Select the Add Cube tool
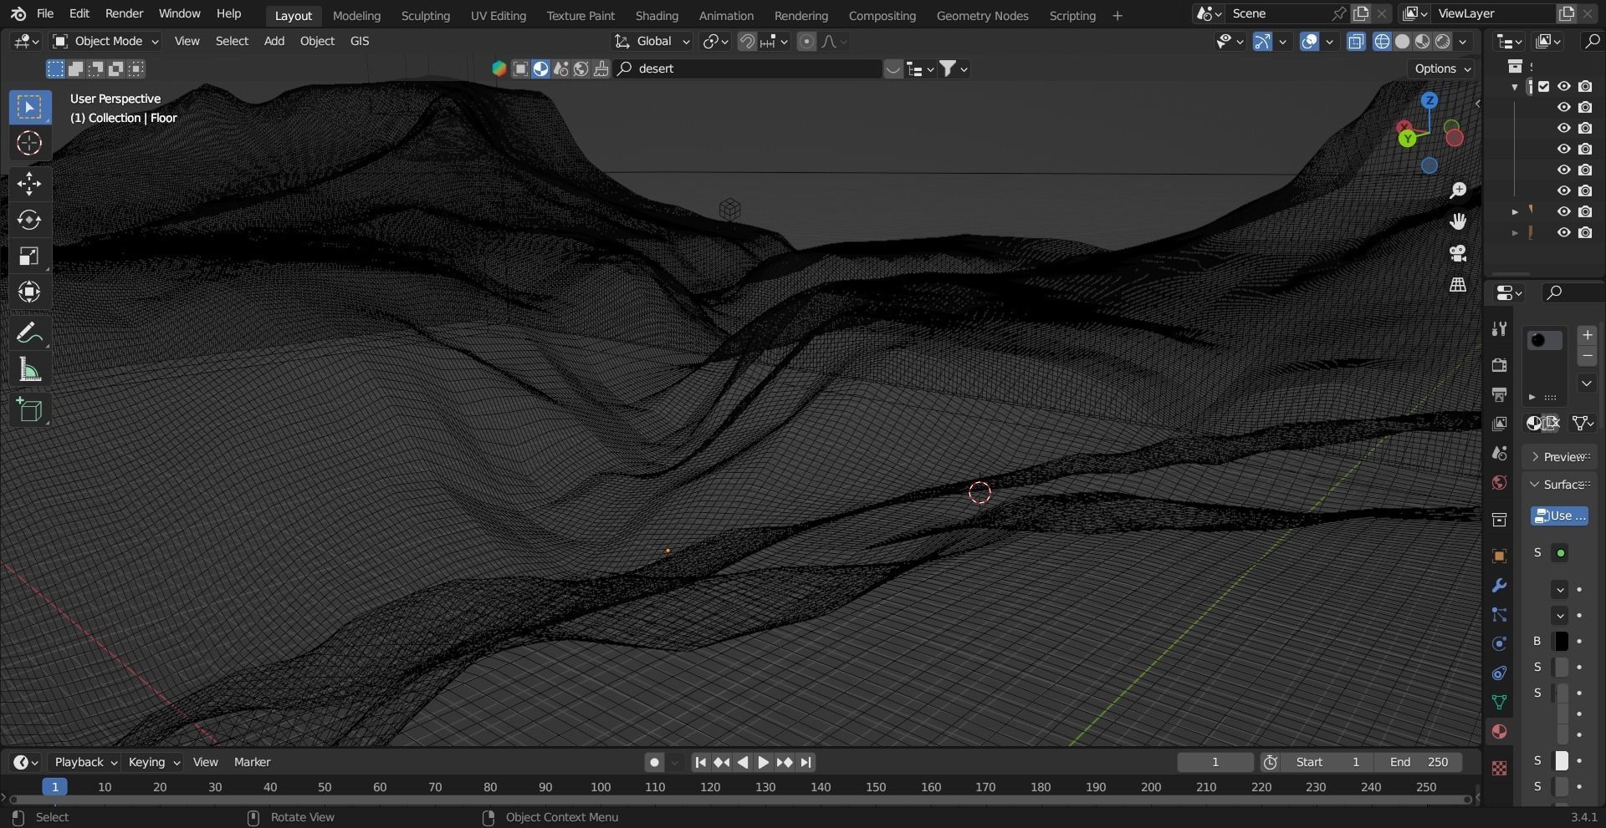Image resolution: width=1606 pixels, height=828 pixels. [x=29, y=409]
